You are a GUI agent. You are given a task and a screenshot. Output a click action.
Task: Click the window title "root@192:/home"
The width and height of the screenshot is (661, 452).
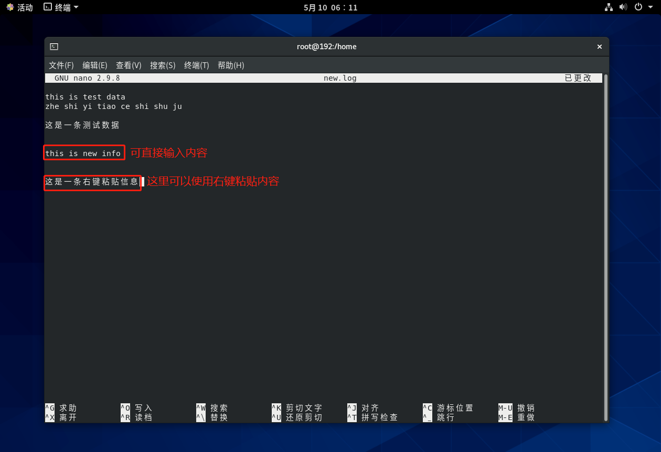click(326, 47)
